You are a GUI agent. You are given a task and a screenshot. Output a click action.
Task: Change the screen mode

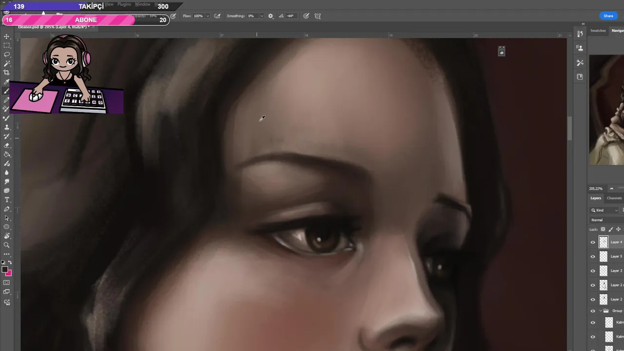pyautogui.click(x=7, y=292)
